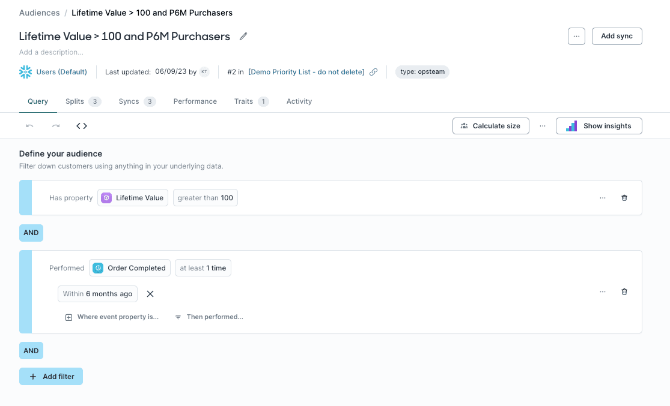Open the overflow menu on the Lifetime Value row

tap(603, 197)
